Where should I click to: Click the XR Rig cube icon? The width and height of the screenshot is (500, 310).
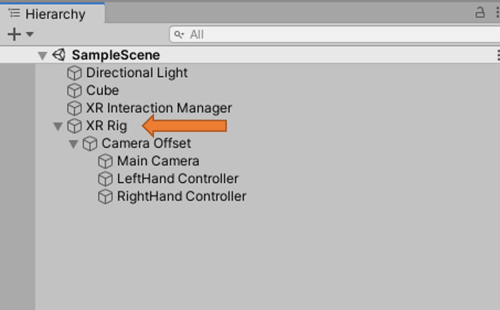tap(74, 126)
